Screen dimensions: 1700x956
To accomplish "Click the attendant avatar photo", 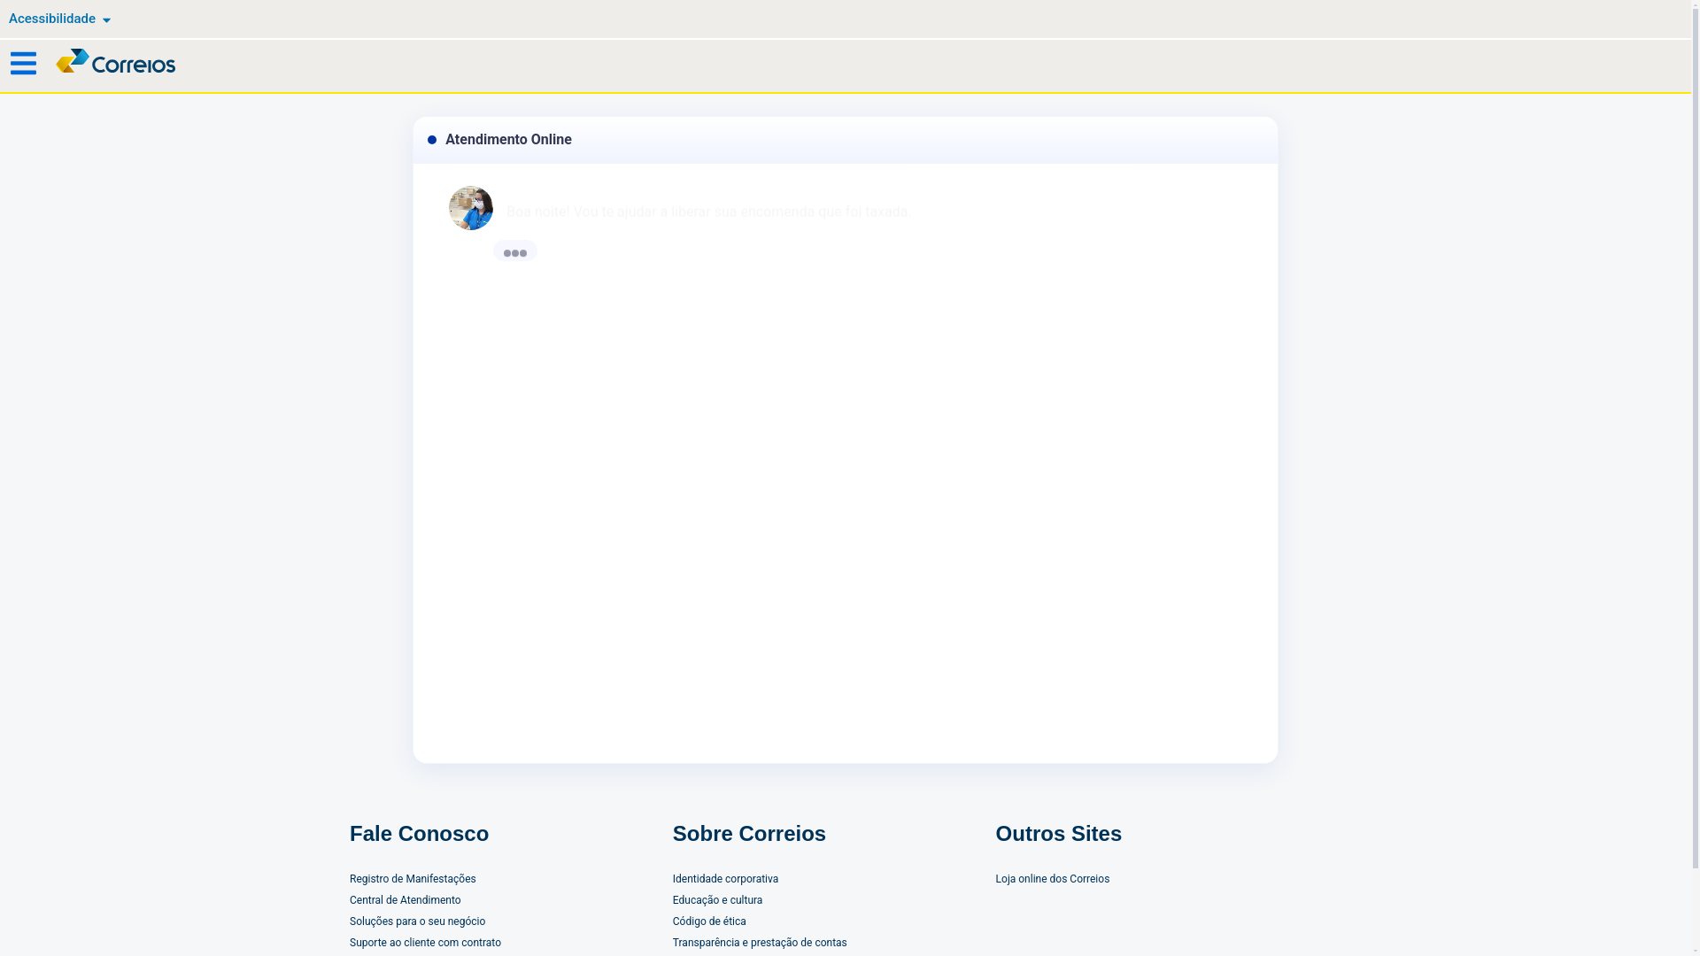I will coord(471,208).
